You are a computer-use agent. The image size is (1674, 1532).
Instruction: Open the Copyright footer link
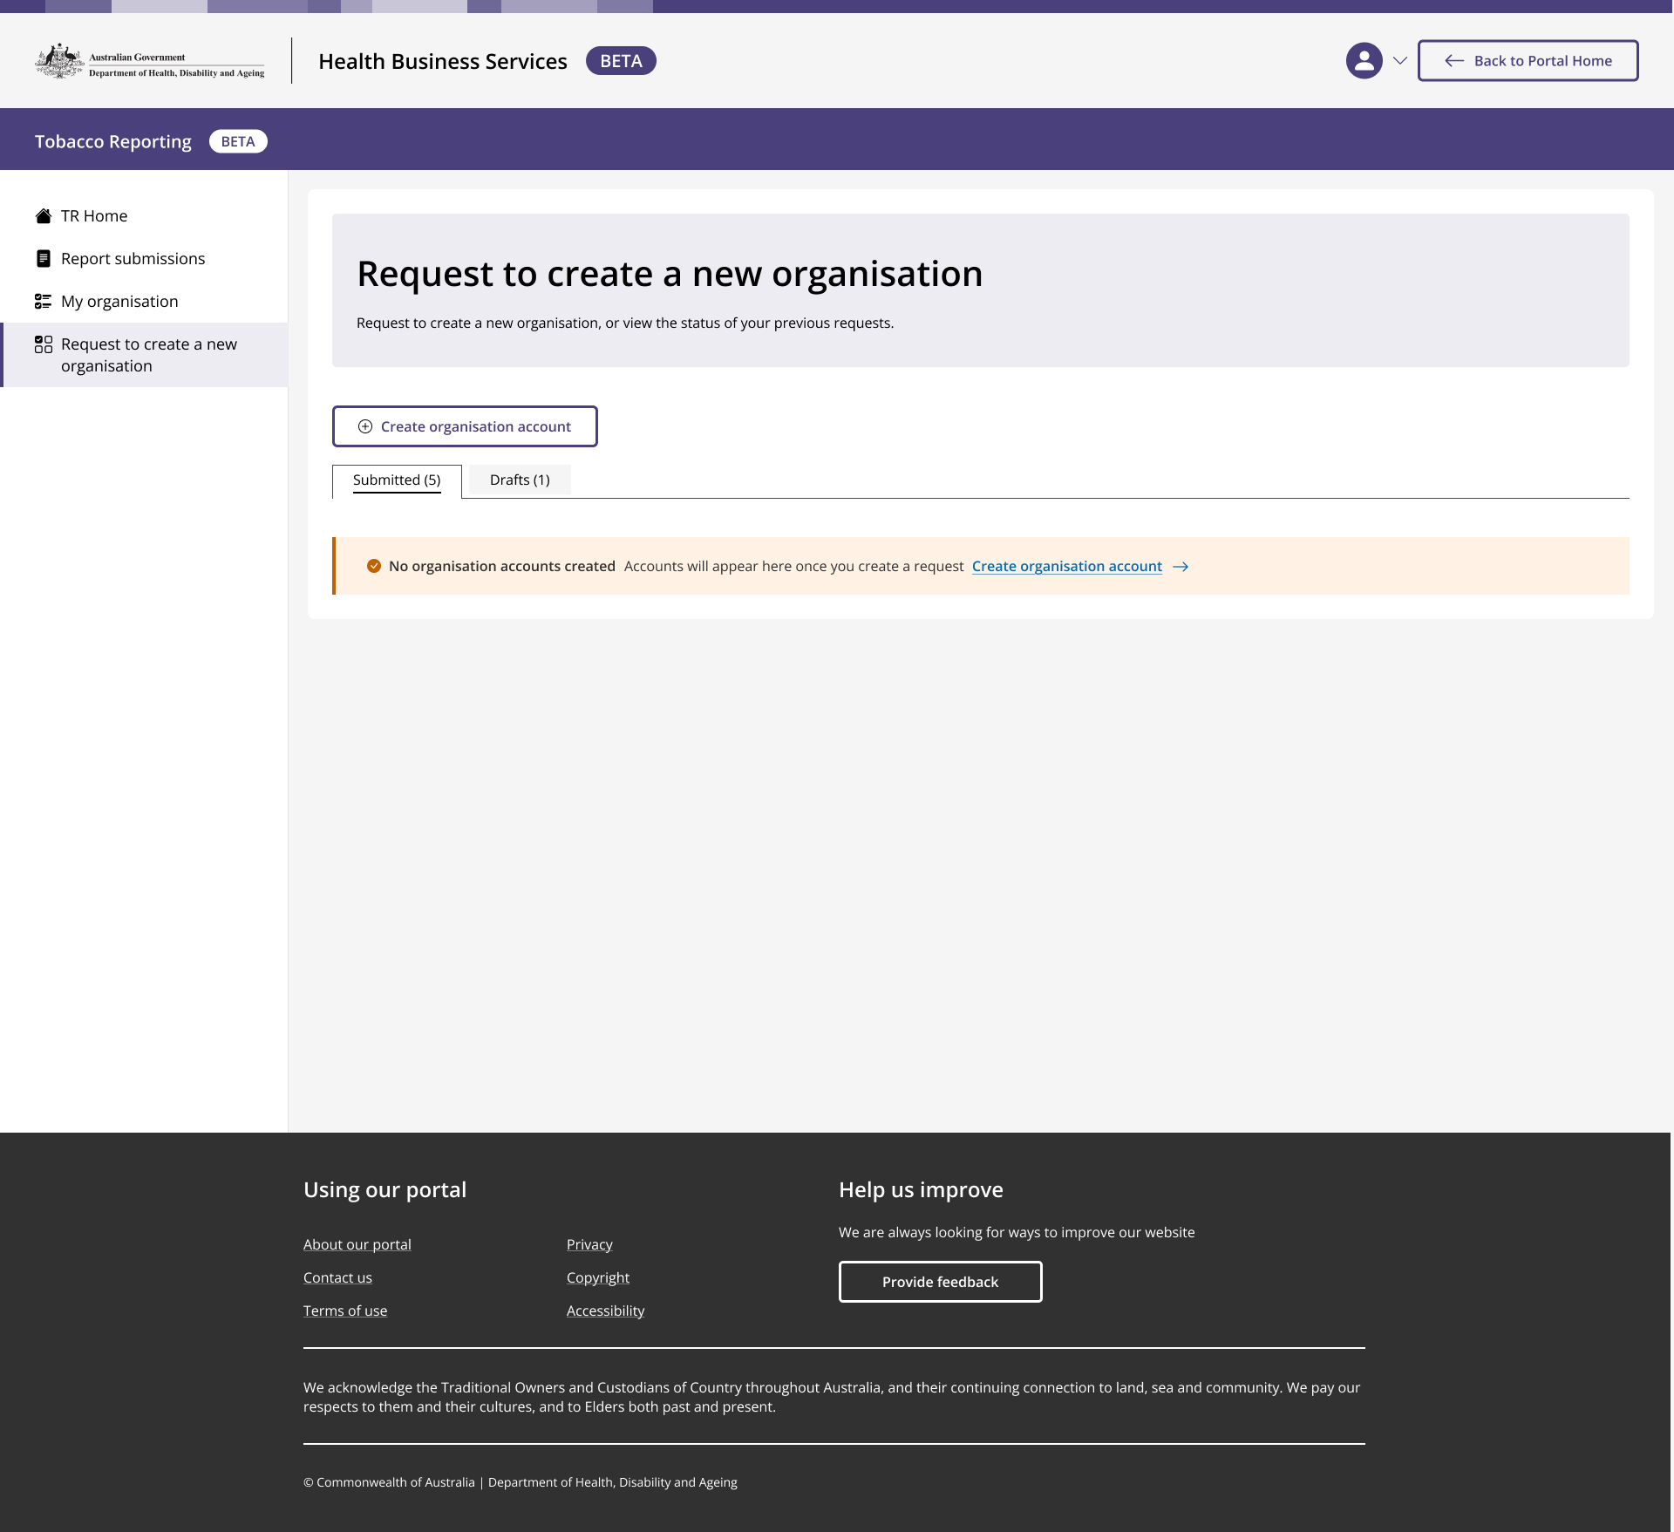(598, 1277)
